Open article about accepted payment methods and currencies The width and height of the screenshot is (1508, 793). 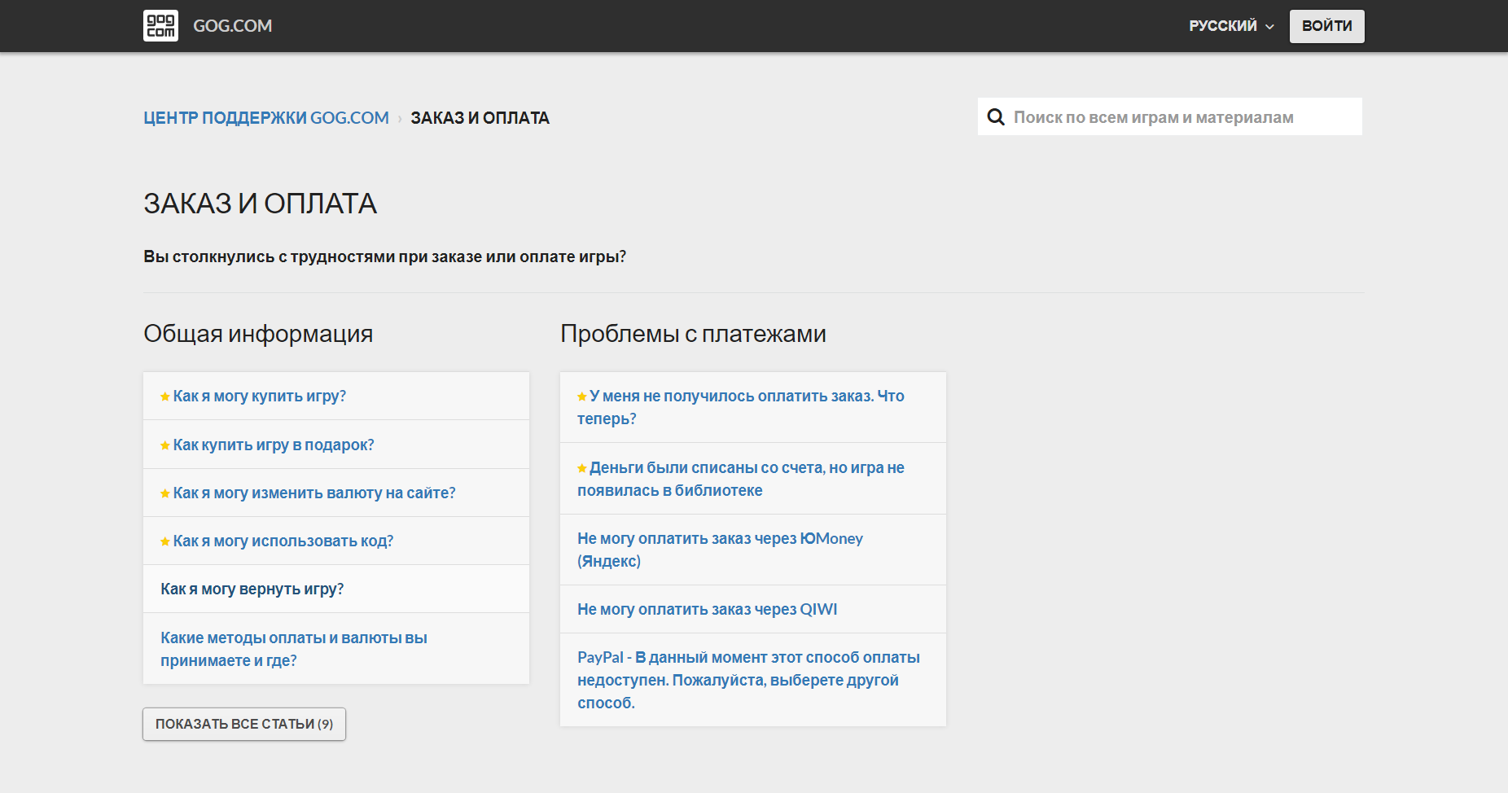[293, 649]
